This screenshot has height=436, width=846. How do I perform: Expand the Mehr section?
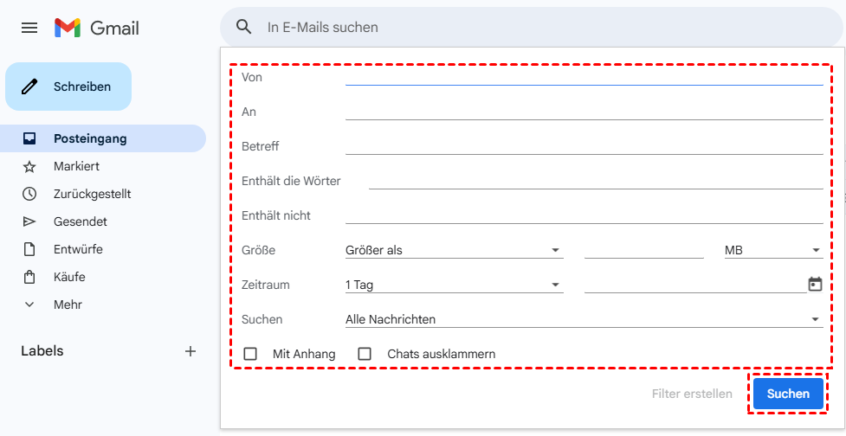[68, 305]
